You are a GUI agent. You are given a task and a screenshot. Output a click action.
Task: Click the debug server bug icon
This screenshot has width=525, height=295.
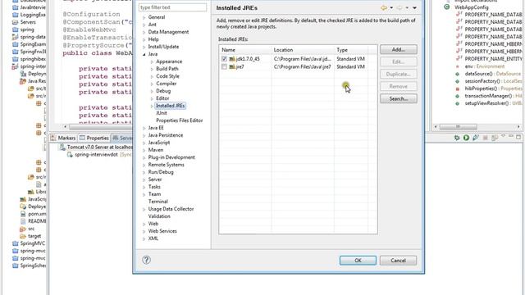click(457, 138)
